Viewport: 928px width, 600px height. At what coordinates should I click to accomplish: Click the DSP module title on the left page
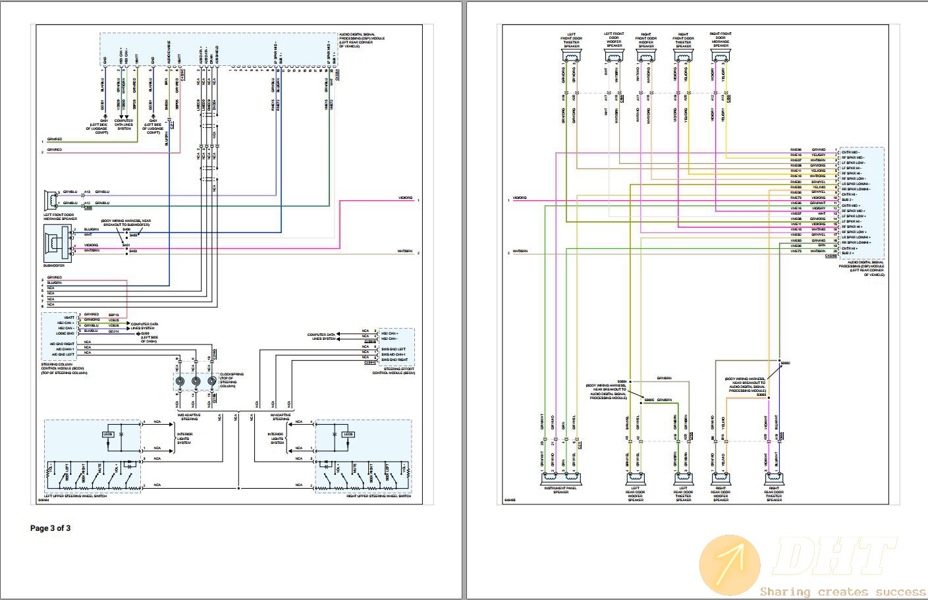tap(361, 40)
